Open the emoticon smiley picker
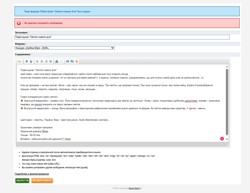Image resolution: width=250 pixels, height=193 pixels. point(77,61)
